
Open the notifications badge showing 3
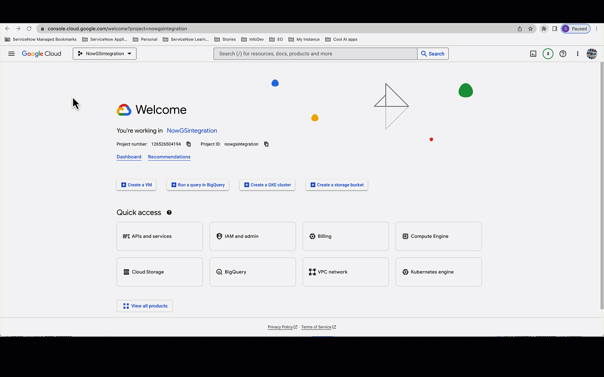click(548, 54)
